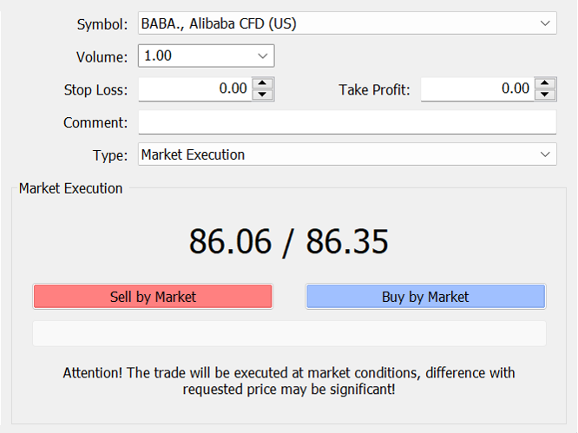This screenshot has height=433, width=578.
Task: Increase Stop Loss with up arrow
Action: pos(263,83)
